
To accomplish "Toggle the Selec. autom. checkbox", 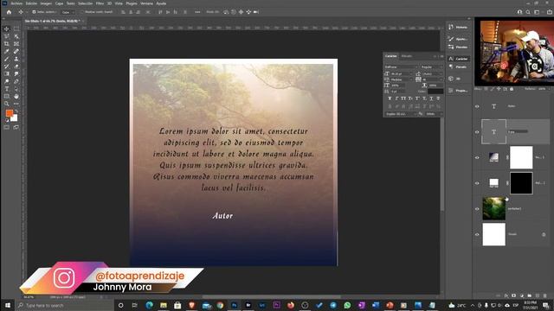I will point(34,12).
